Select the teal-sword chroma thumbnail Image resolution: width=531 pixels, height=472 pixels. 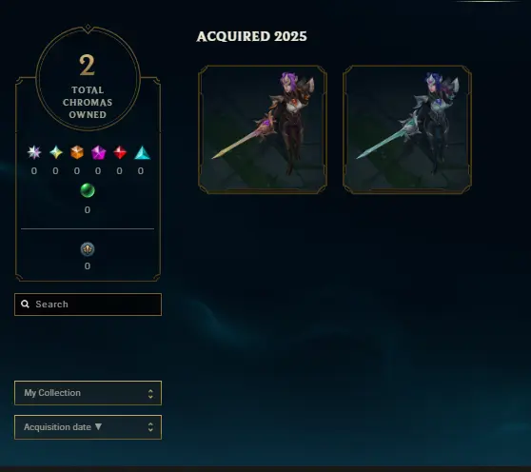[407, 129]
